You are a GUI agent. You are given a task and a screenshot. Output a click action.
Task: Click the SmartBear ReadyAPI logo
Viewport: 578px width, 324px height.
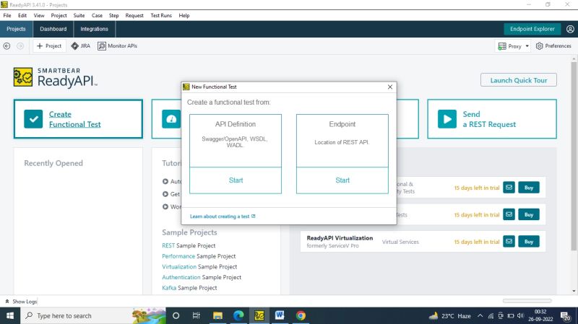(56, 77)
